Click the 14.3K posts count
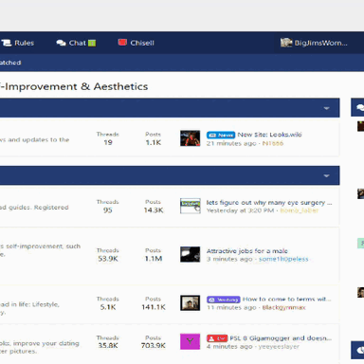Image resolution: width=364 pixels, height=364 pixels. tap(154, 210)
